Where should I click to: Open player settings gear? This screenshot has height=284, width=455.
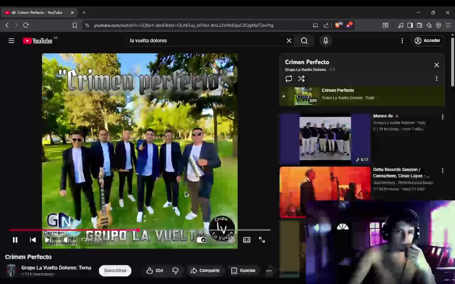[231, 240]
